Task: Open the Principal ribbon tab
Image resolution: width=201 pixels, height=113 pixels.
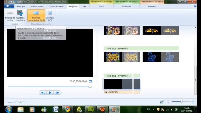Action: tap(21, 6)
